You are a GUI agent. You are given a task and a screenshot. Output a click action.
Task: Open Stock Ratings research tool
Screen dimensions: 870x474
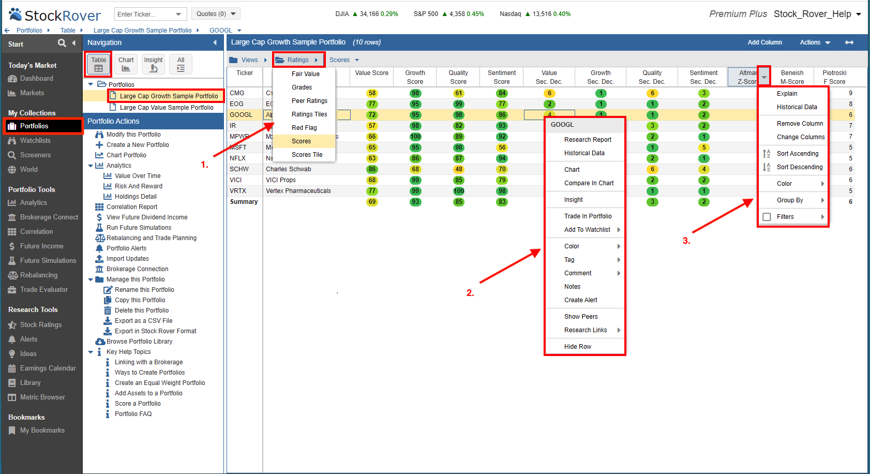(40, 325)
